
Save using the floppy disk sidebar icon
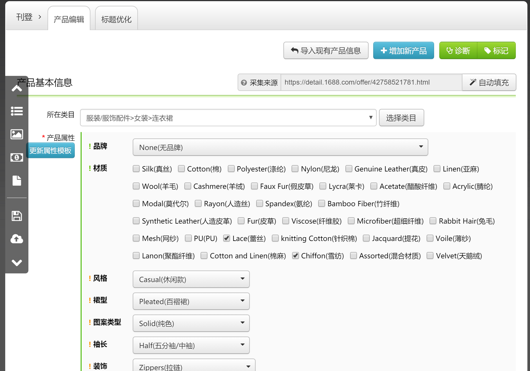coord(17,216)
